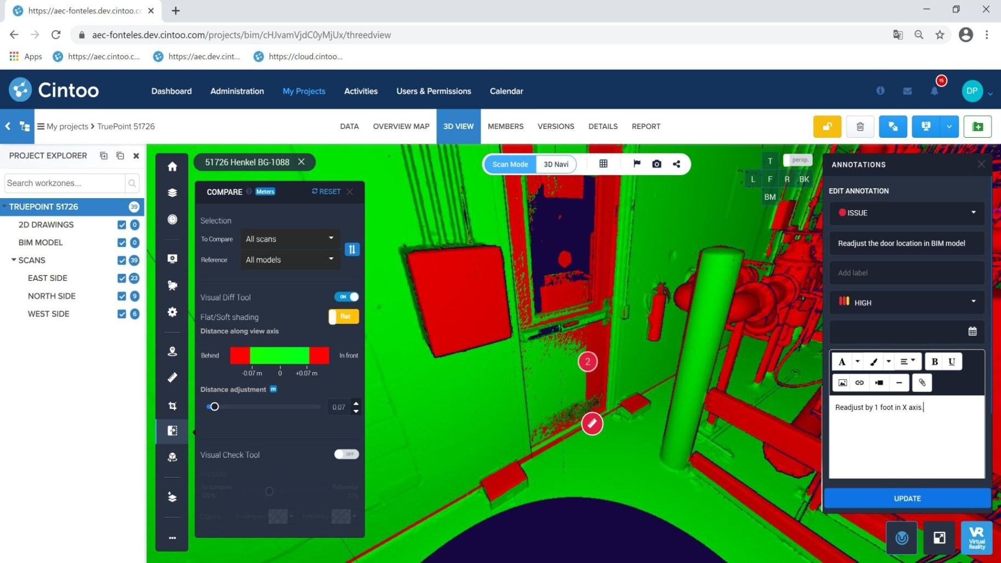Screen dimensions: 1001x563
Task: Select the Home view icon
Action: (x=172, y=166)
